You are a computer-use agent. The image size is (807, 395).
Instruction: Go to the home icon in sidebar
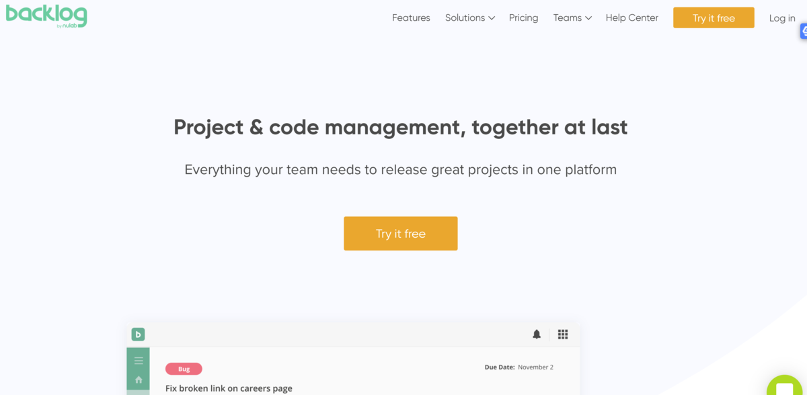(x=139, y=380)
